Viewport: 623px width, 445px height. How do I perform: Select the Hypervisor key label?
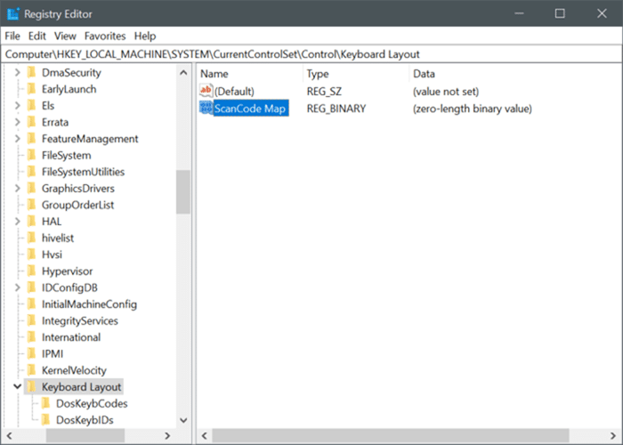67,271
